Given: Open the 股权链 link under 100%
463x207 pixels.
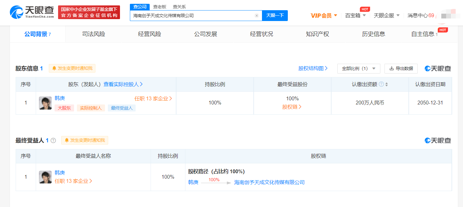Looking at the screenshot, I should click(x=292, y=107).
